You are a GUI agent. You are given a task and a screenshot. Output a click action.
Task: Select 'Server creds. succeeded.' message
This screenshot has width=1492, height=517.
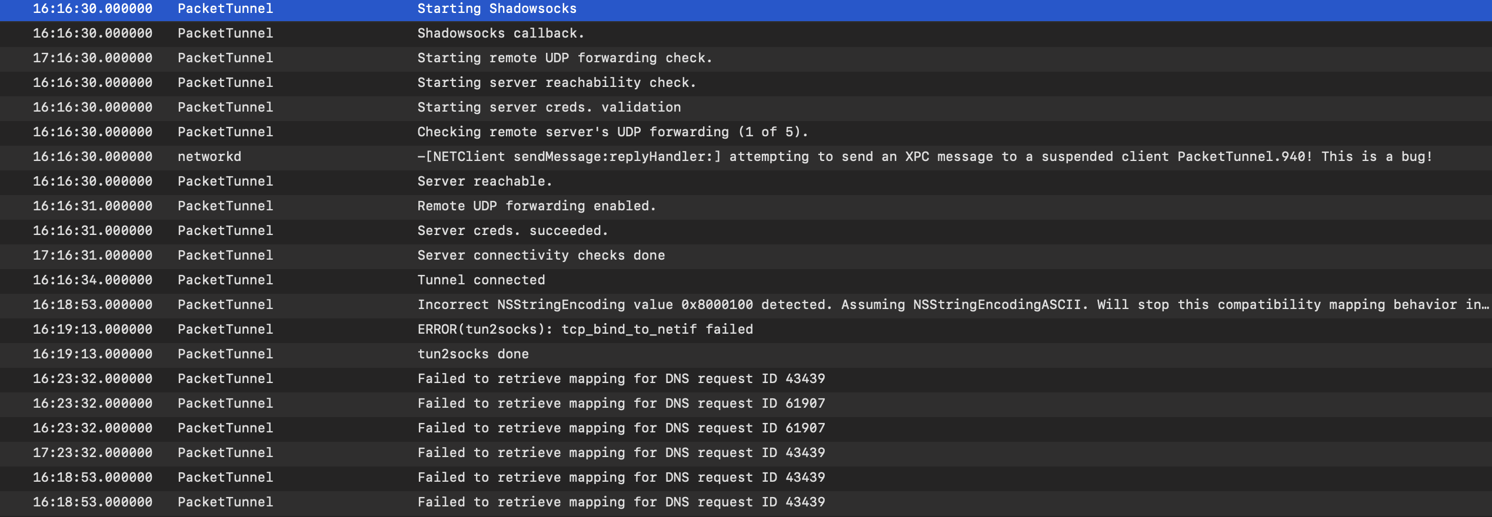[512, 231]
